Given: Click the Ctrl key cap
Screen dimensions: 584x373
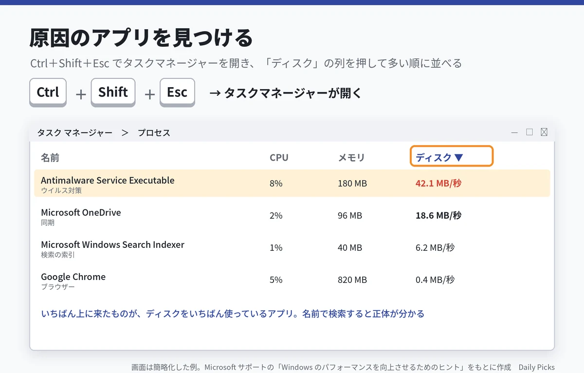Looking at the screenshot, I should [x=48, y=92].
